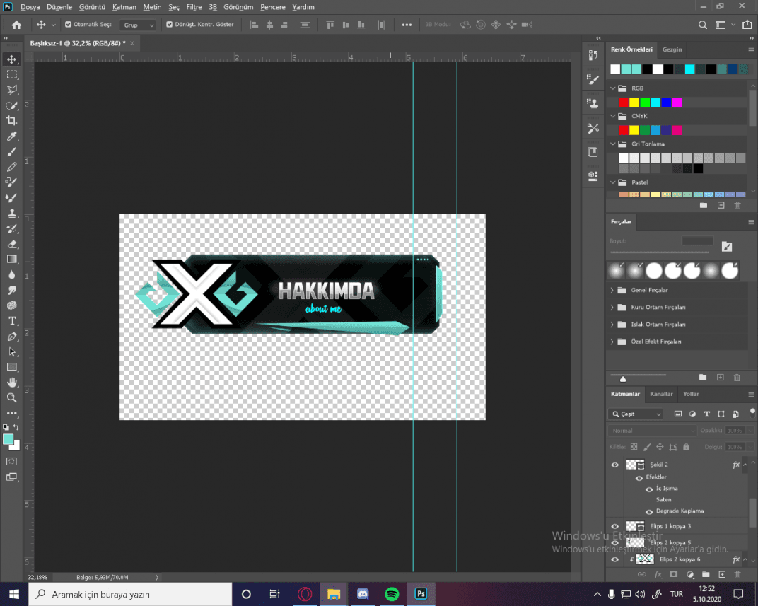Select the Gradient tool
This screenshot has height=606, width=758.
pos(11,260)
